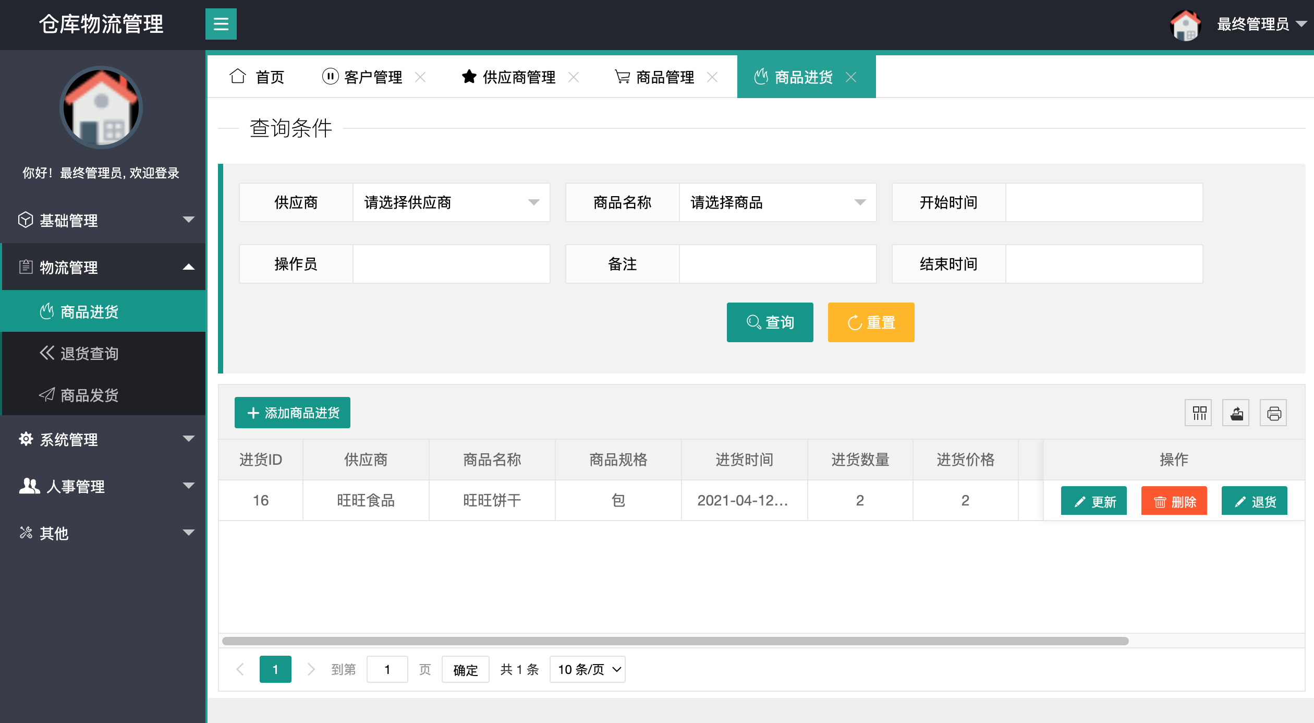Click the 旺旺食品 supplier cell
The height and width of the screenshot is (723, 1314).
tap(366, 500)
